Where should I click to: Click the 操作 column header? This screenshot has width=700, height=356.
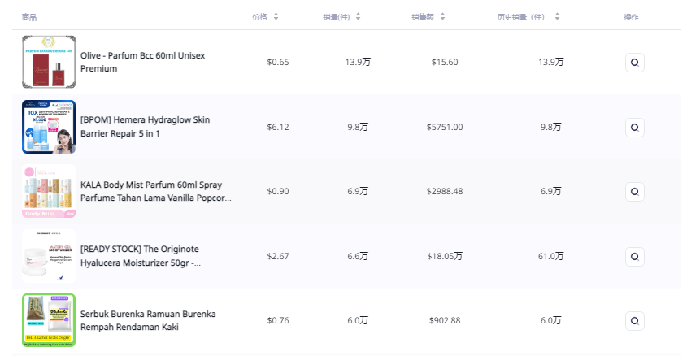pyautogui.click(x=631, y=17)
